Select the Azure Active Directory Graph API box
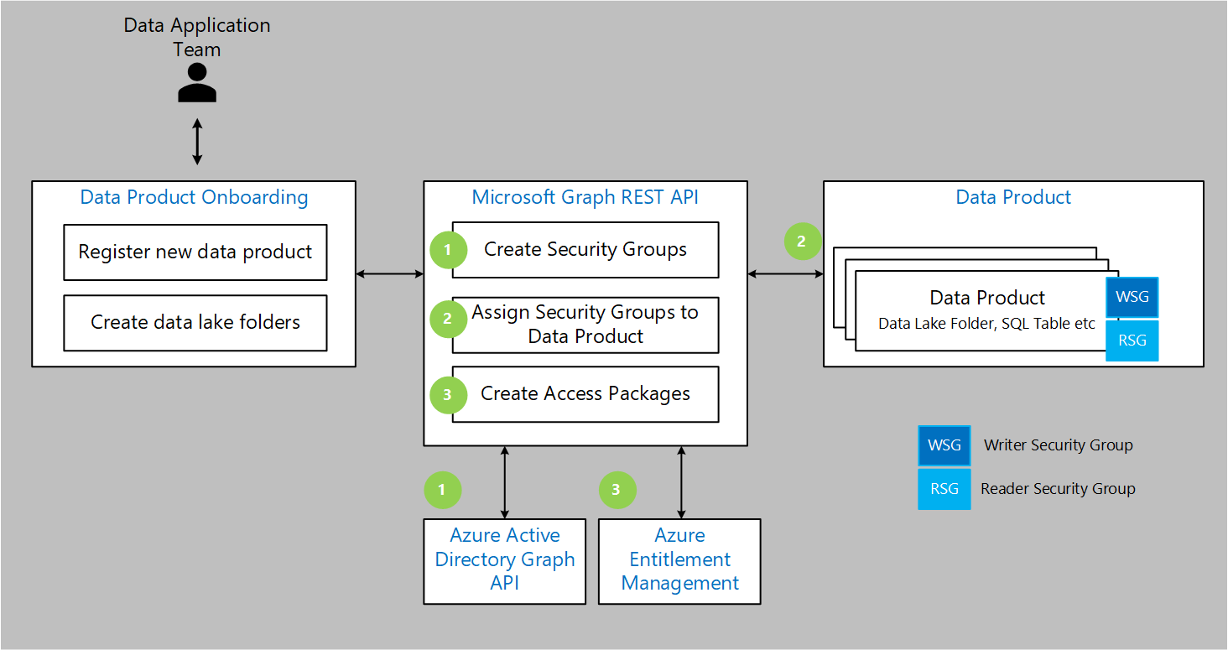1228x650 pixels. point(505,561)
